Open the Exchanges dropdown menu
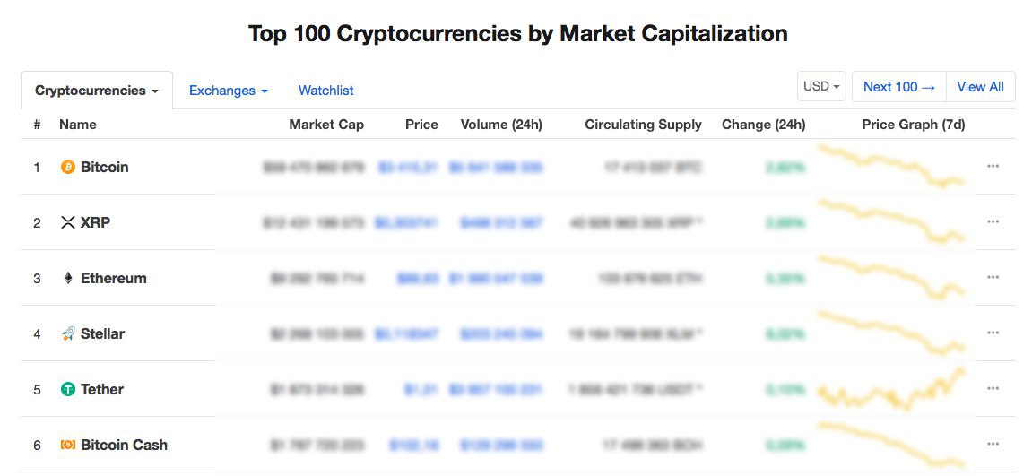This screenshot has width=1032, height=476. pyautogui.click(x=228, y=91)
